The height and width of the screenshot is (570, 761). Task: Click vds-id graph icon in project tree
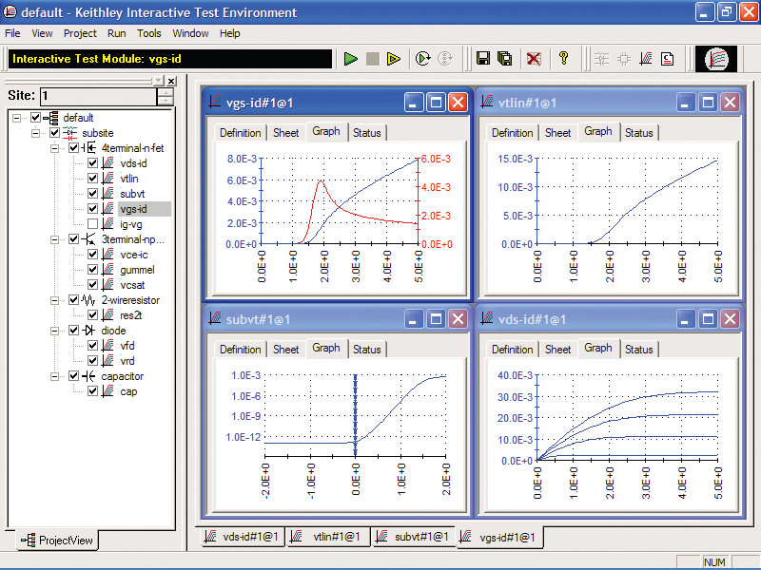pos(107,163)
